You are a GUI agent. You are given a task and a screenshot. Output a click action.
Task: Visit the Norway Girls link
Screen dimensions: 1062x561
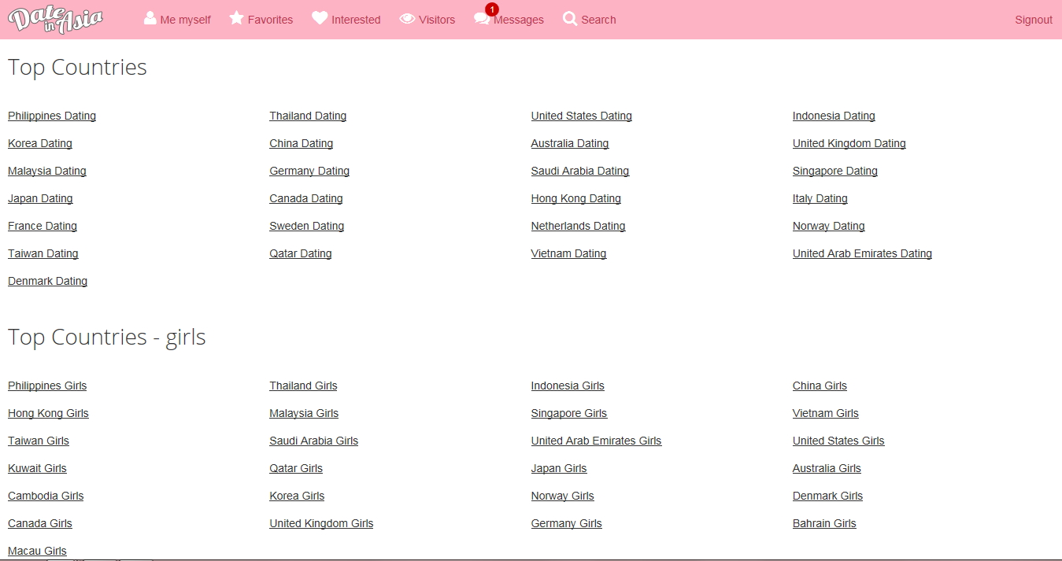[x=562, y=496]
